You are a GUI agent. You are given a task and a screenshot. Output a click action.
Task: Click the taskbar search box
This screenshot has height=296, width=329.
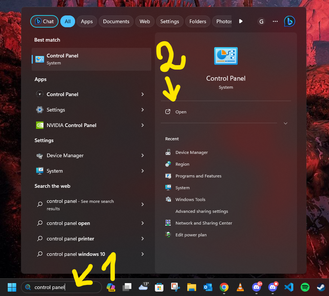(x=61, y=287)
